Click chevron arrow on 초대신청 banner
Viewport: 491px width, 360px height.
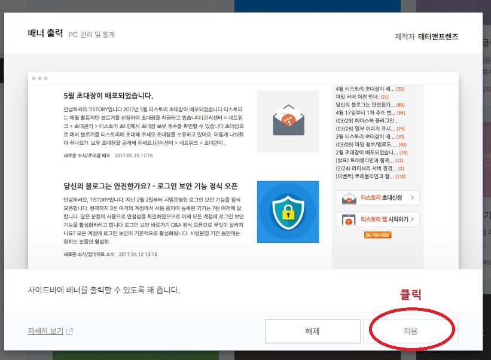click(x=412, y=197)
